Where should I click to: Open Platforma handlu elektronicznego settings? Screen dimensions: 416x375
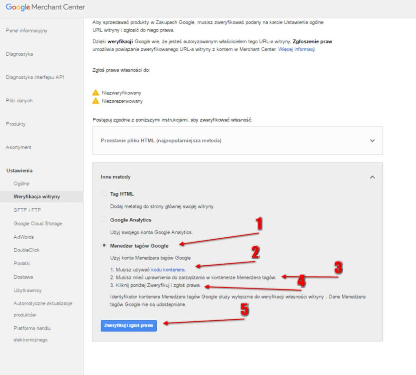(32, 334)
